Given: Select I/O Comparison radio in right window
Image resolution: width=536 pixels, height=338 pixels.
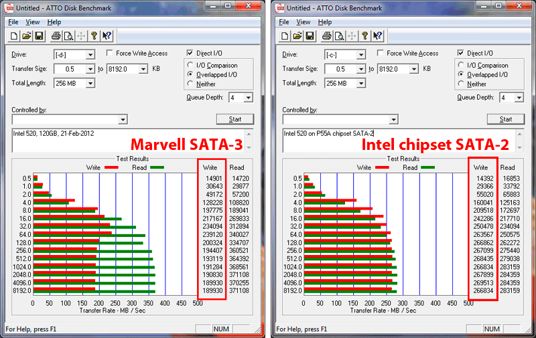Looking at the screenshot, I should pos(461,65).
